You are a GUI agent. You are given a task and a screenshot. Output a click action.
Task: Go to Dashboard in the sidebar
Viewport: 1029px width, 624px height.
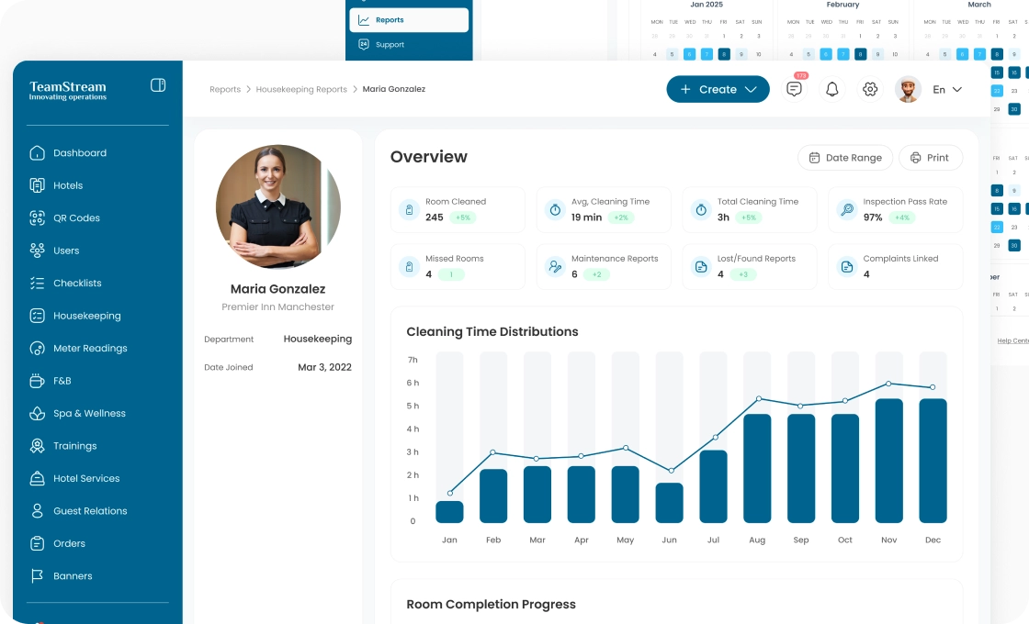79,153
